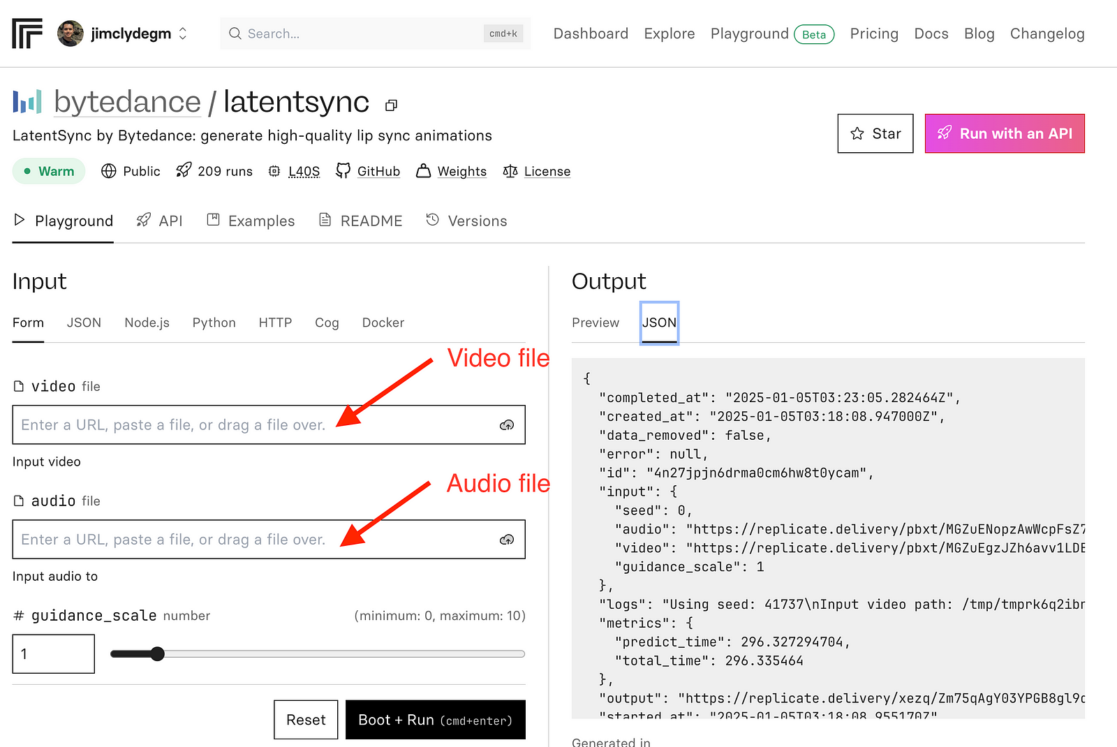Expand the Versions section

click(466, 221)
